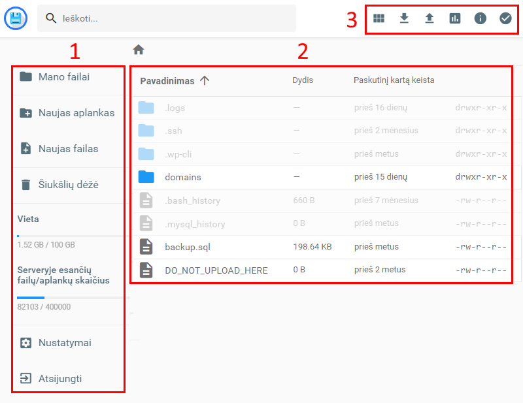Click the grid view toggle icon
This screenshot has height=403, width=523.
[x=379, y=18]
